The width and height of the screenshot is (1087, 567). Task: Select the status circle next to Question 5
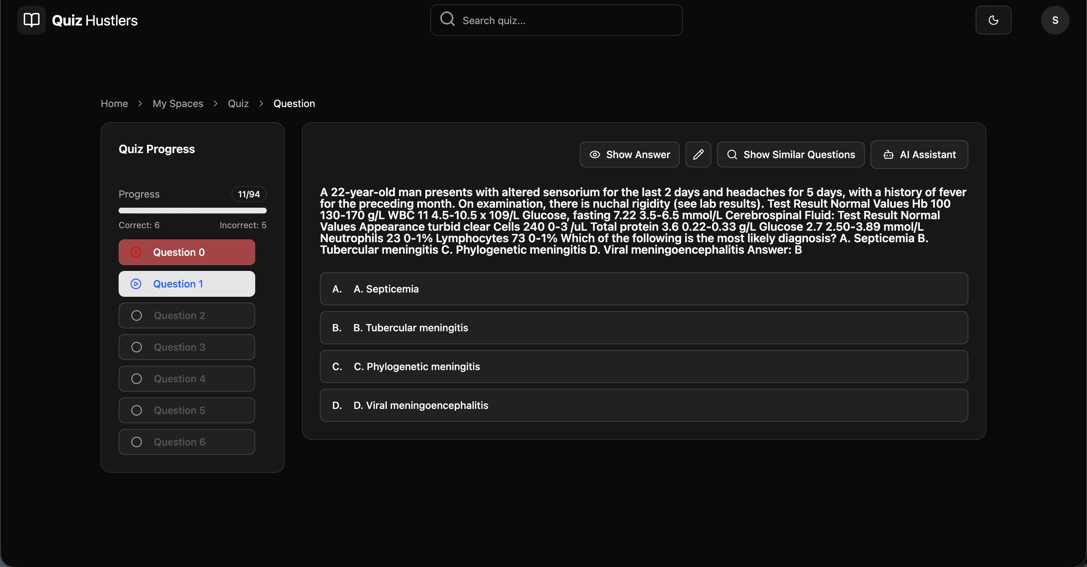point(136,410)
